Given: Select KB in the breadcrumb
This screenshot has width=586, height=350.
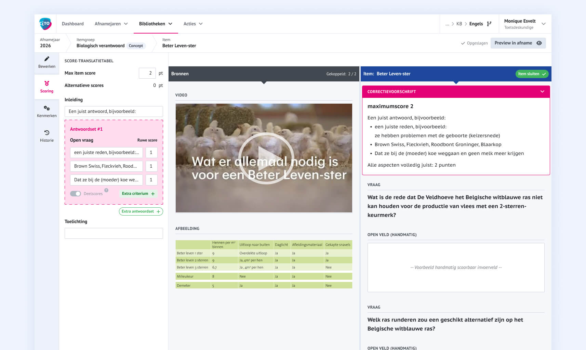Looking at the screenshot, I should [459, 24].
